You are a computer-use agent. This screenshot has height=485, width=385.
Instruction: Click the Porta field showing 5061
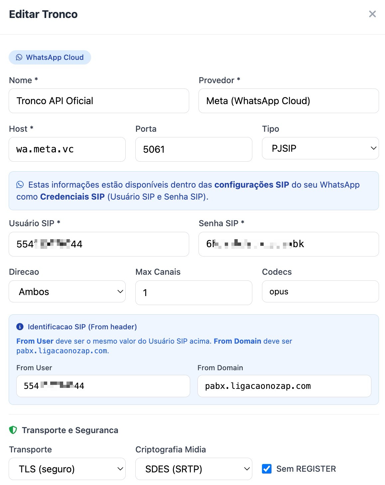pos(193,149)
